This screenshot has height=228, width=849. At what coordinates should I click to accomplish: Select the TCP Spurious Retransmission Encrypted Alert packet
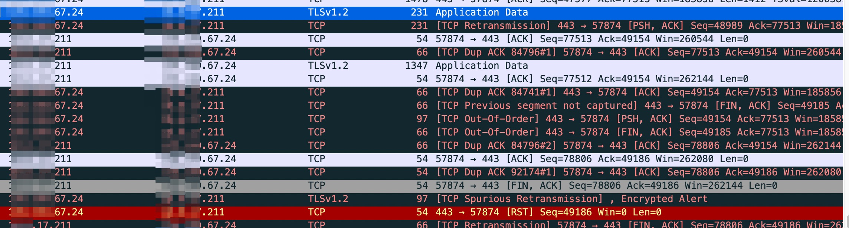tap(571, 199)
